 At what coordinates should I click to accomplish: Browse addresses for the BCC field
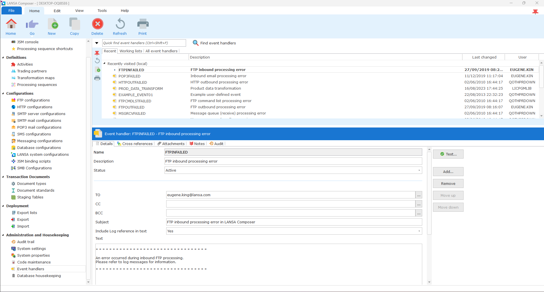click(x=419, y=213)
